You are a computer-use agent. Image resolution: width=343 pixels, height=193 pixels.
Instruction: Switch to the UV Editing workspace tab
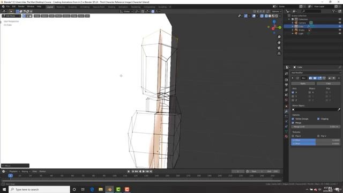pos(85,7)
